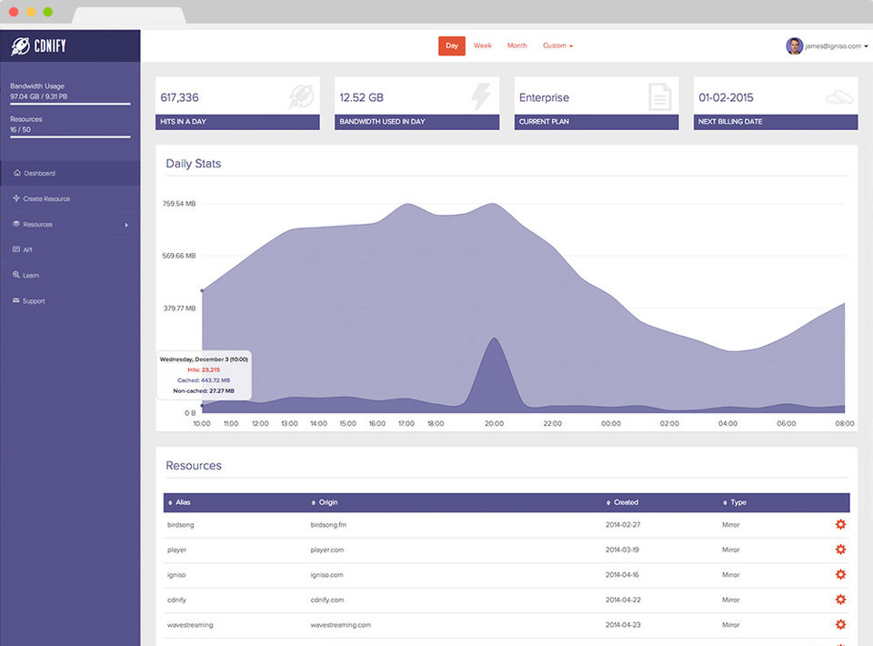The image size is (873, 646).
Task: Click the 2014-04-23 created date
Action: point(622,625)
